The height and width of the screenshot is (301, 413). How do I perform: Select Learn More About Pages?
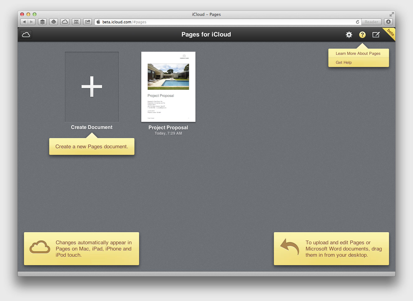point(358,54)
